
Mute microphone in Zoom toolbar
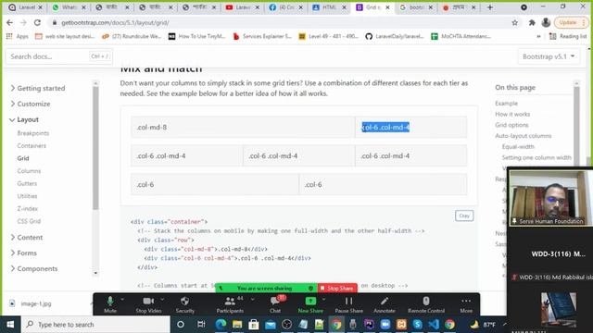110,304
